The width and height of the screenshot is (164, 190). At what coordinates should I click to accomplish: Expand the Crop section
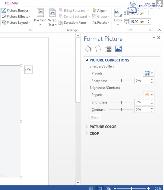94,133
